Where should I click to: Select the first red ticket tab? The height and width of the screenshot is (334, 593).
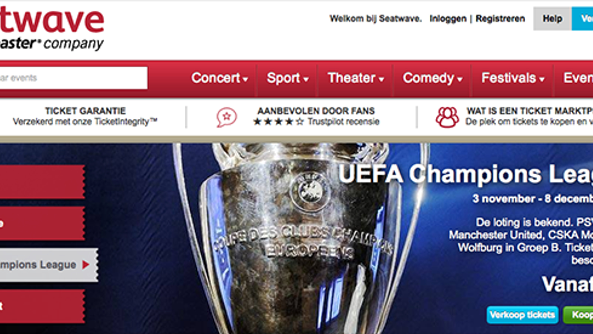tap(42, 182)
